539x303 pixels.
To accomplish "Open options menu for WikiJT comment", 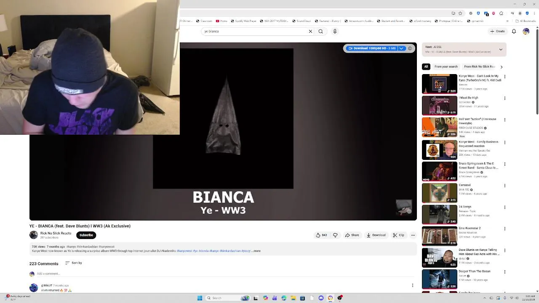I will [412, 285].
